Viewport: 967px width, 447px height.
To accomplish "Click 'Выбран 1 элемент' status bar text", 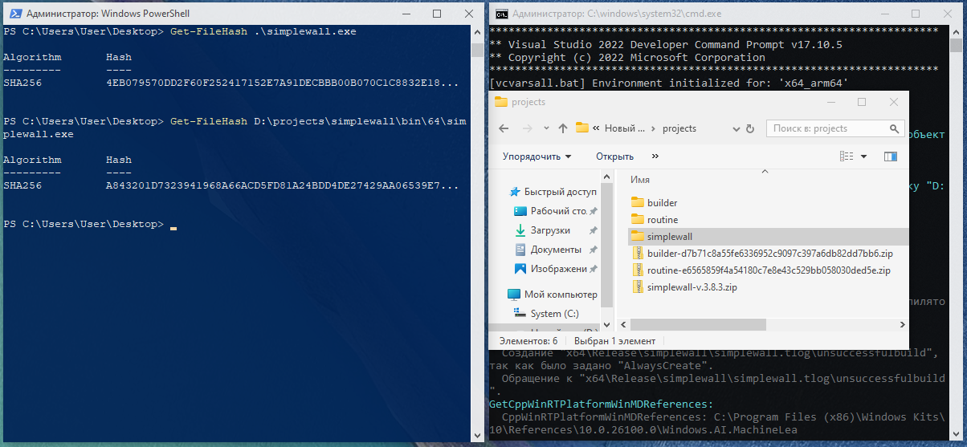I will point(614,341).
